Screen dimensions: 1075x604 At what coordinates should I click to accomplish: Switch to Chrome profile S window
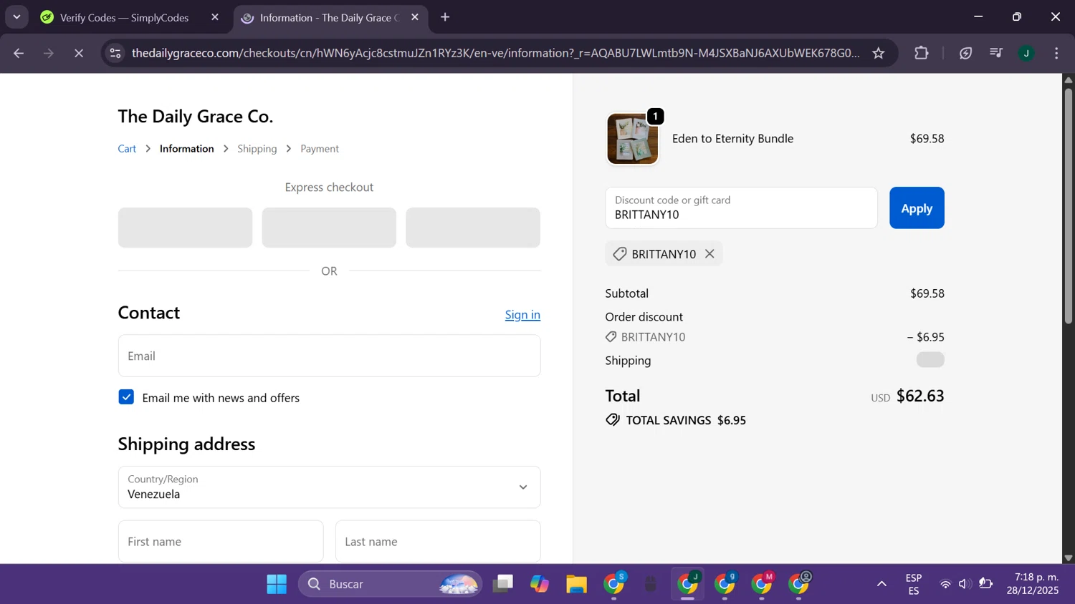pos(614,585)
